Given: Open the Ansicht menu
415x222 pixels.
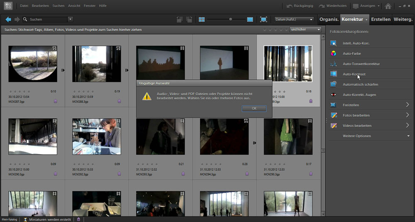Looking at the screenshot, I should coord(74,6).
